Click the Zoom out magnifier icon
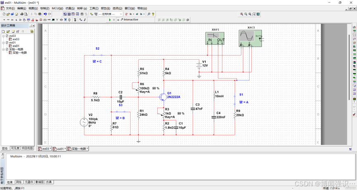 [246, 14]
